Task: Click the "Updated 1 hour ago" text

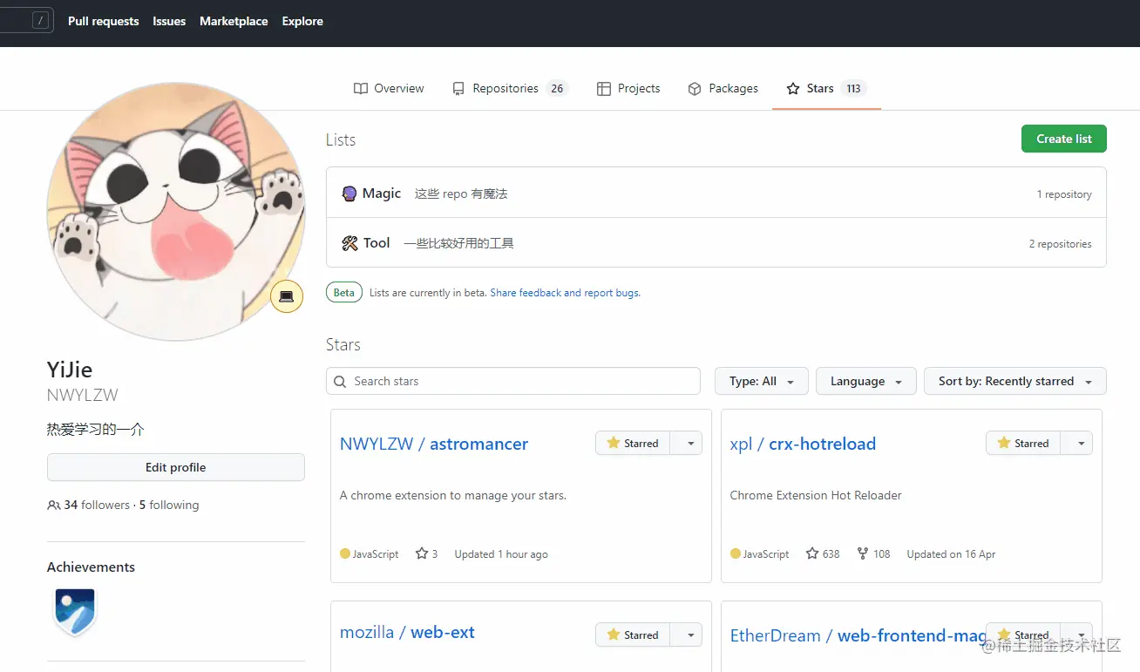Action: [501, 553]
